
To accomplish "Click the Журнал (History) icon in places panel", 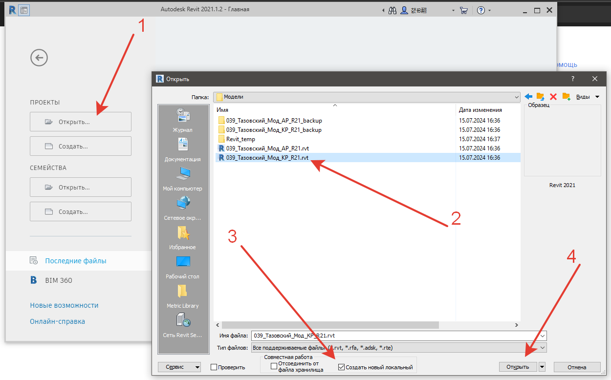I will click(182, 116).
